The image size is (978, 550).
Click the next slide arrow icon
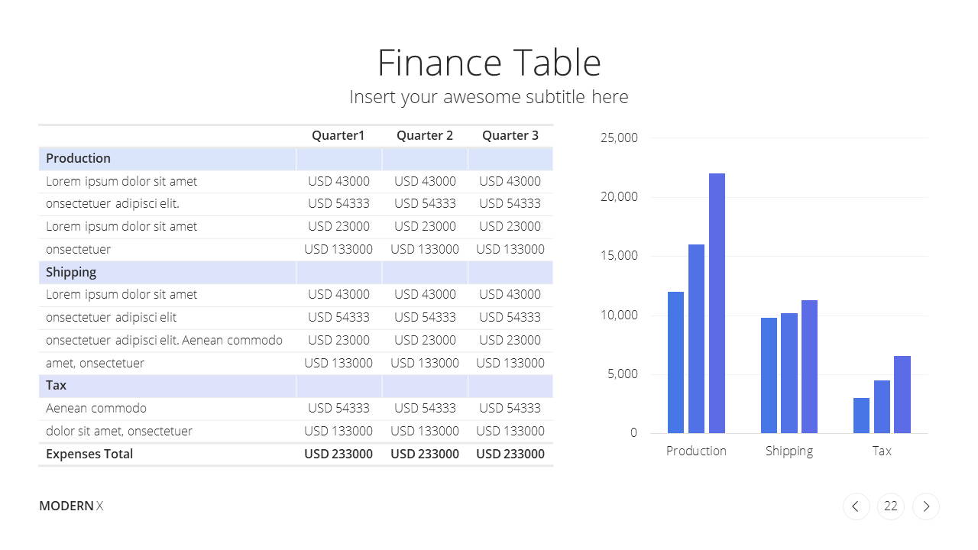[x=926, y=506]
